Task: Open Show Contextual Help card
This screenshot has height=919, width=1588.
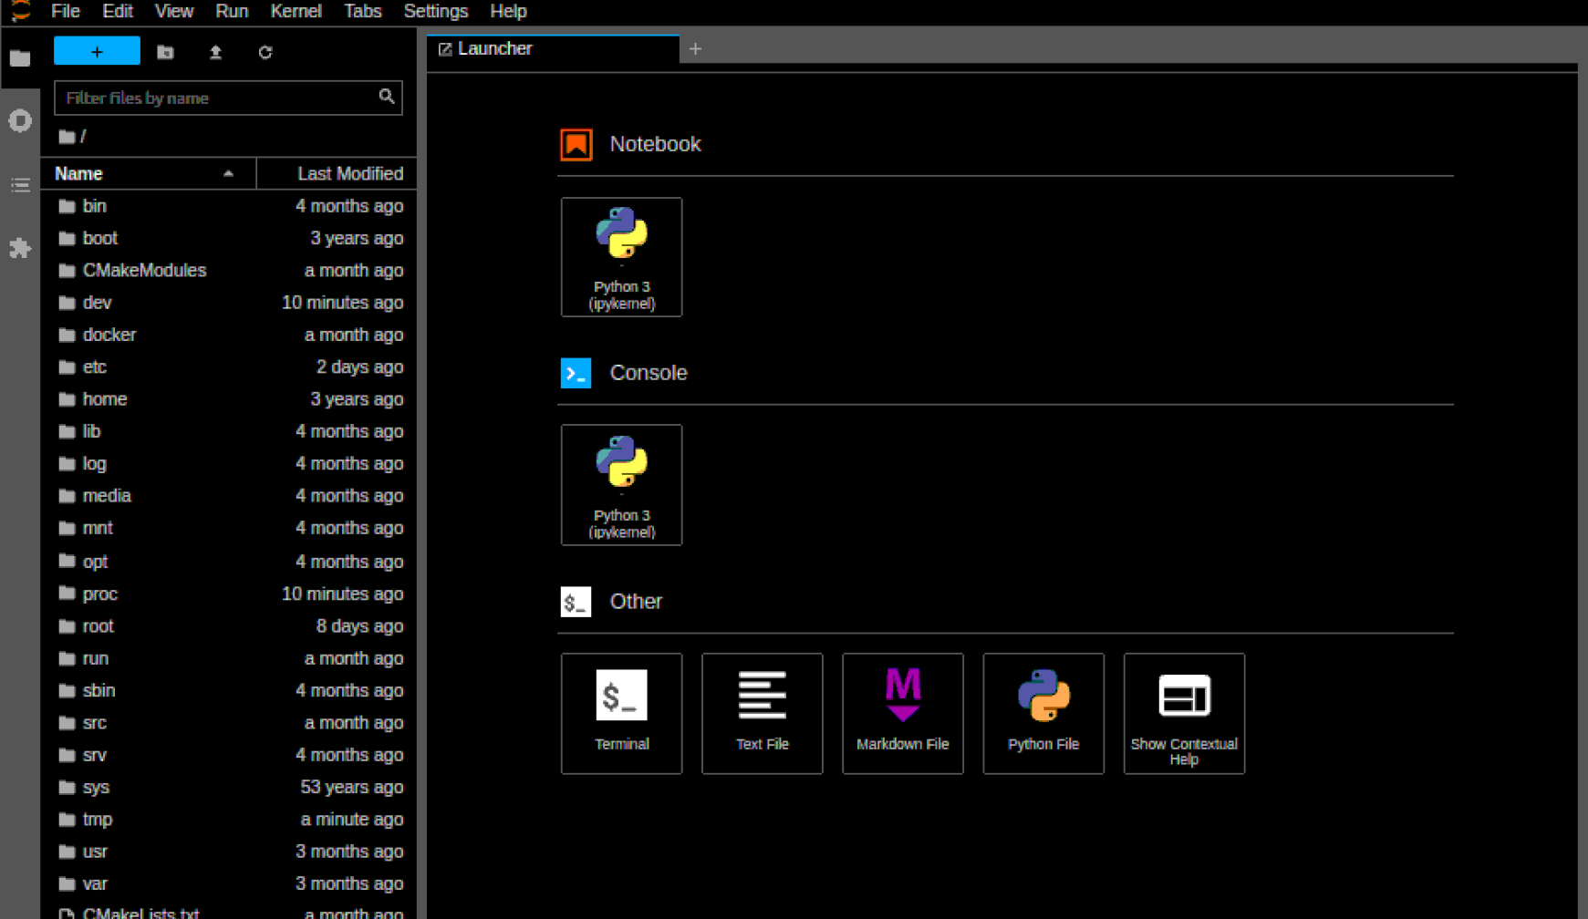Action: pos(1184,713)
